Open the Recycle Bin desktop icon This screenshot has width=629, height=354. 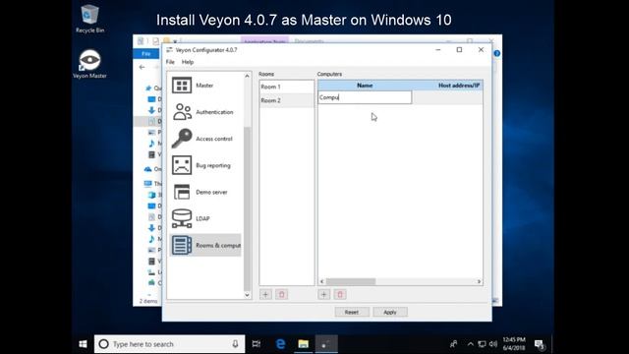click(89, 19)
